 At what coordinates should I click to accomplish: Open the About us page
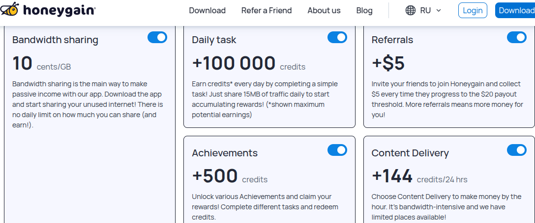click(324, 11)
